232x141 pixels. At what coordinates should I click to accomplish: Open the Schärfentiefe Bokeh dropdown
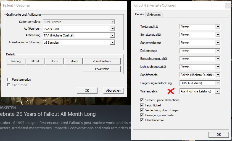point(200,75)
